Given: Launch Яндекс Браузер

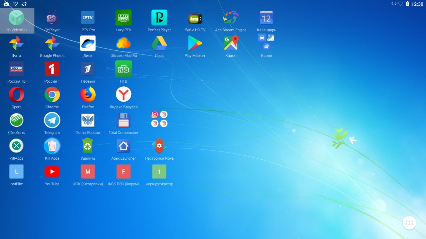Looking at the screenshot, I should pos(123,95).
